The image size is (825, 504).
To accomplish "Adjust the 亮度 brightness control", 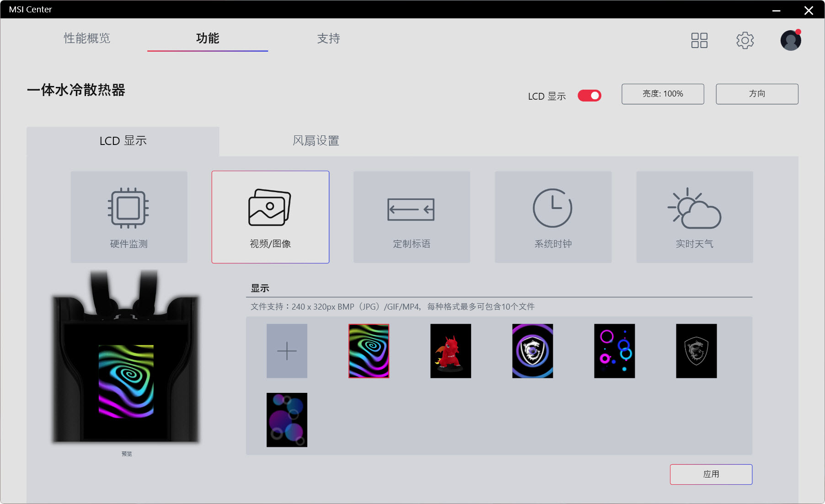I will (x=662, y=94).
